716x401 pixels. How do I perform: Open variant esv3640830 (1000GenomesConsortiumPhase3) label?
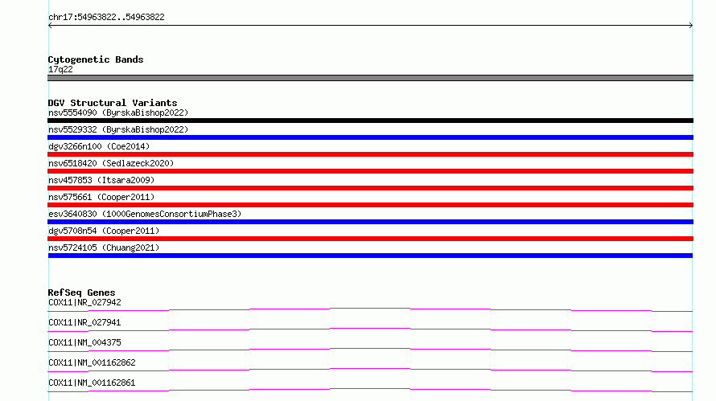[x=145, y=214]
